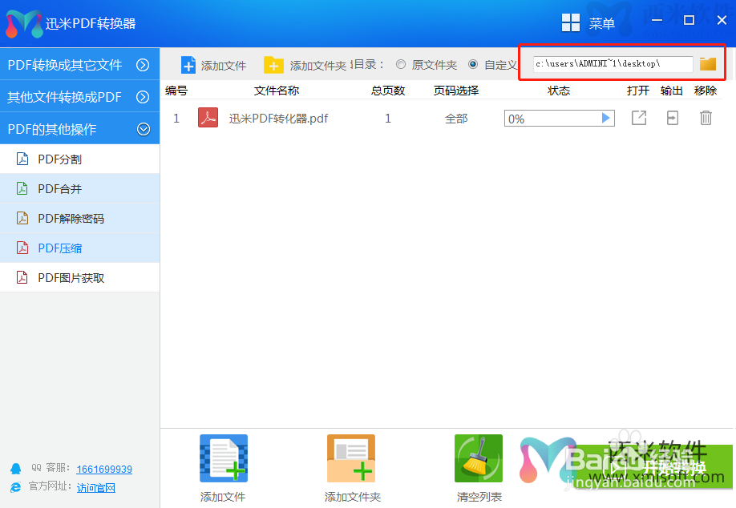The image size is (736, 508).
Task: Select the 原文件夹 radio button
Action: [x=400, y=64]
